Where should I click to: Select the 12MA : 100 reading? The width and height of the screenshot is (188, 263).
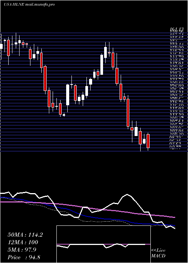[x=23, y=242]
